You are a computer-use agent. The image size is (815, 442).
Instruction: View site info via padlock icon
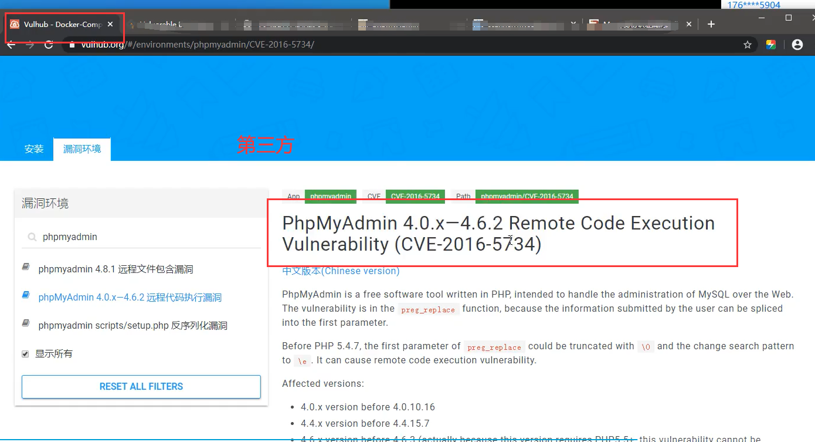point(73,45)
